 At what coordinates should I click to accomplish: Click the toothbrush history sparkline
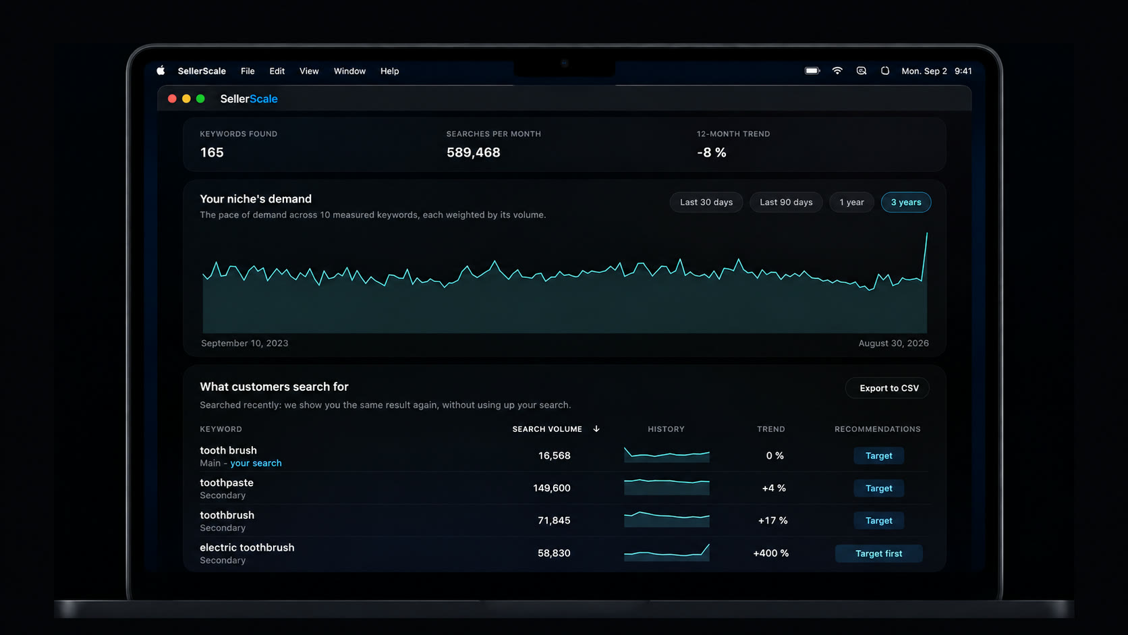pyautogui.click(x=667, y=520)
